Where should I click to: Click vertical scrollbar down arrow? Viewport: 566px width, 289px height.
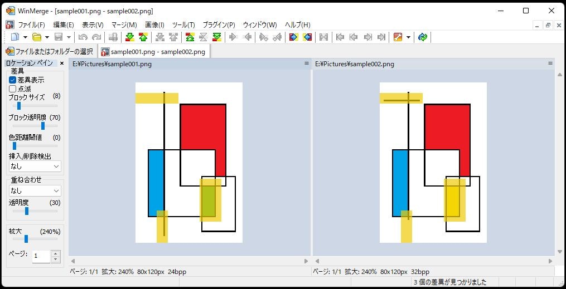click(560, 252)
